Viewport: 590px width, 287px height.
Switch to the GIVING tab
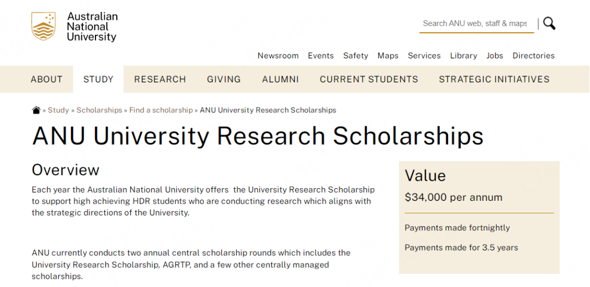coord(224,79)
